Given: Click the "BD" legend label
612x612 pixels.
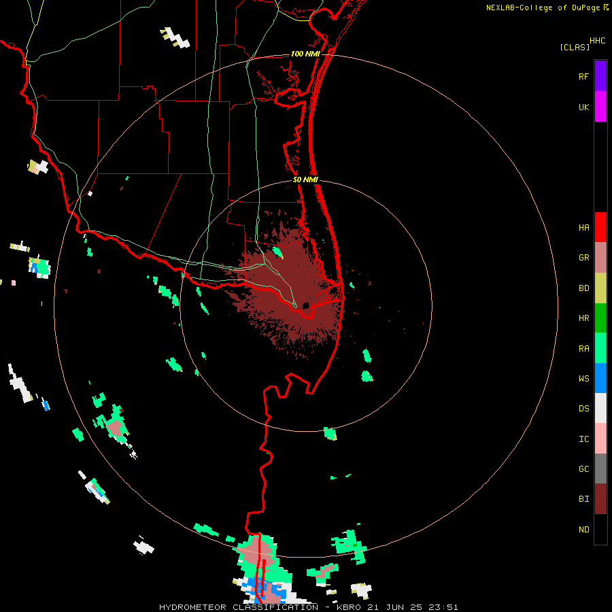Looking at the screenshot, I should [x=583, y=288].
